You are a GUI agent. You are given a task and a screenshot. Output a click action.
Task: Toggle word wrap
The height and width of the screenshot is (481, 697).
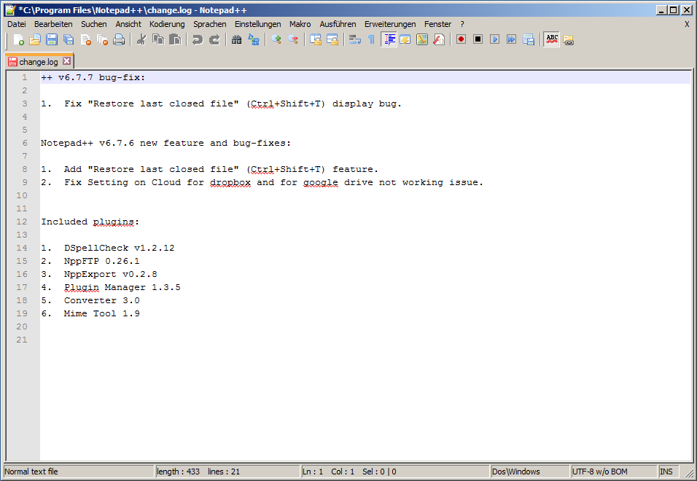[356, 39]
